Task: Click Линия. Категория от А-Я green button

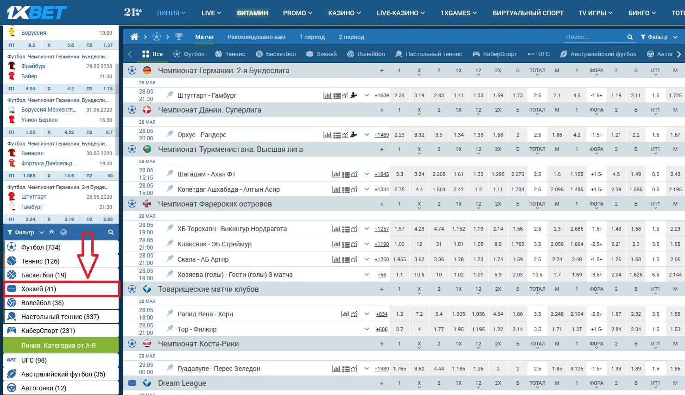Action: 61,345
